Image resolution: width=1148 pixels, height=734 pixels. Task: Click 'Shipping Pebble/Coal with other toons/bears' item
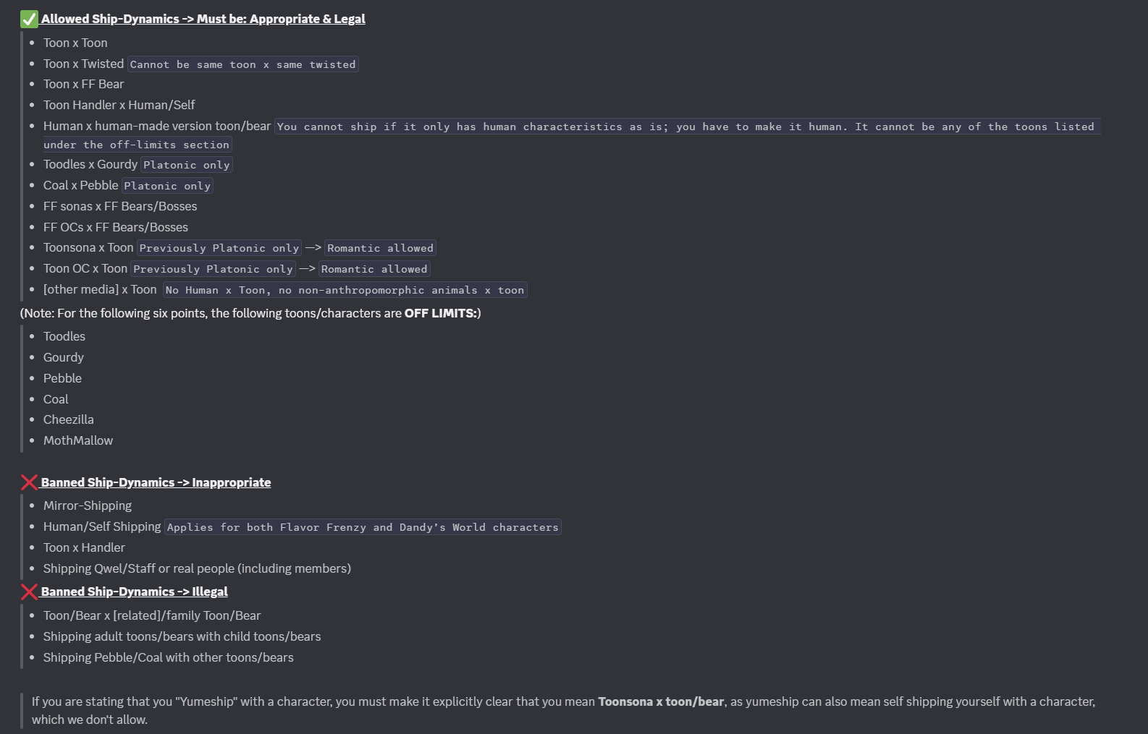[169, 657]
